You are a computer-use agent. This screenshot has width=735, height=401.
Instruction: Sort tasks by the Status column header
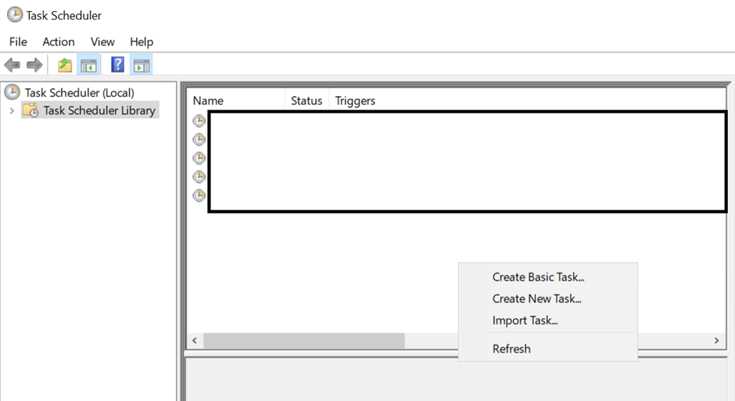click(307, 101)
